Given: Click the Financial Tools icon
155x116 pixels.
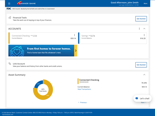Looking at the screenshot, I should (x=10, y=18).
